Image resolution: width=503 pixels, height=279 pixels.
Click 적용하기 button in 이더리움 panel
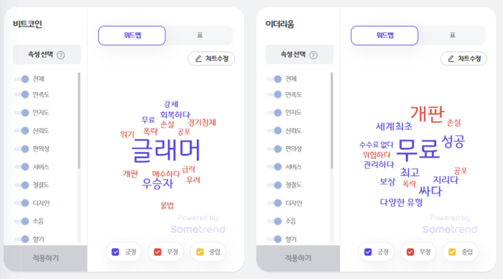pos(298,258)
